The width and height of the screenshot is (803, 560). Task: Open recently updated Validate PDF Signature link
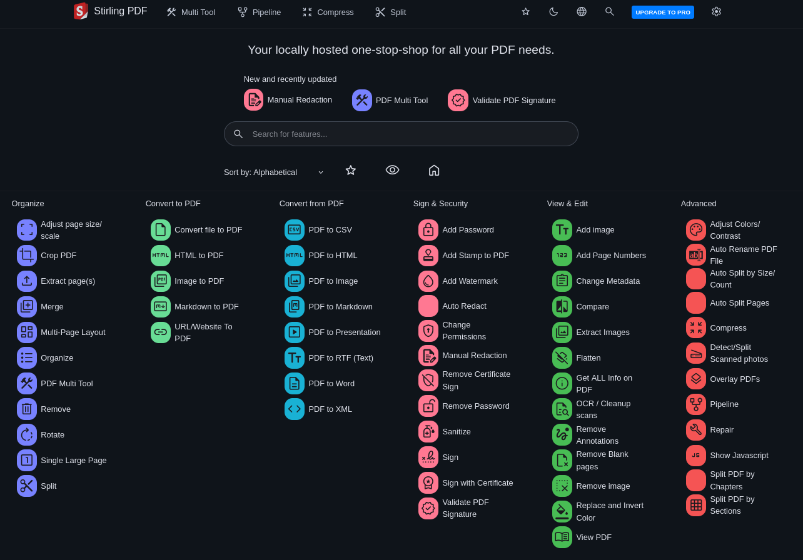click(x=502, y=101)
